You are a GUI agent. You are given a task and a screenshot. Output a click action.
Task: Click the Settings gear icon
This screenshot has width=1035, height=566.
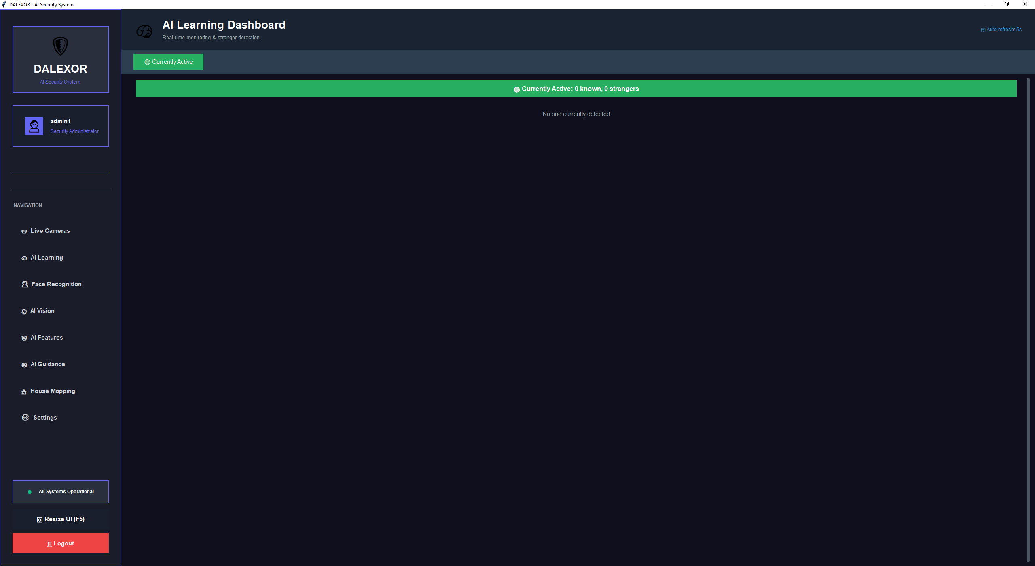coord(25,418)
